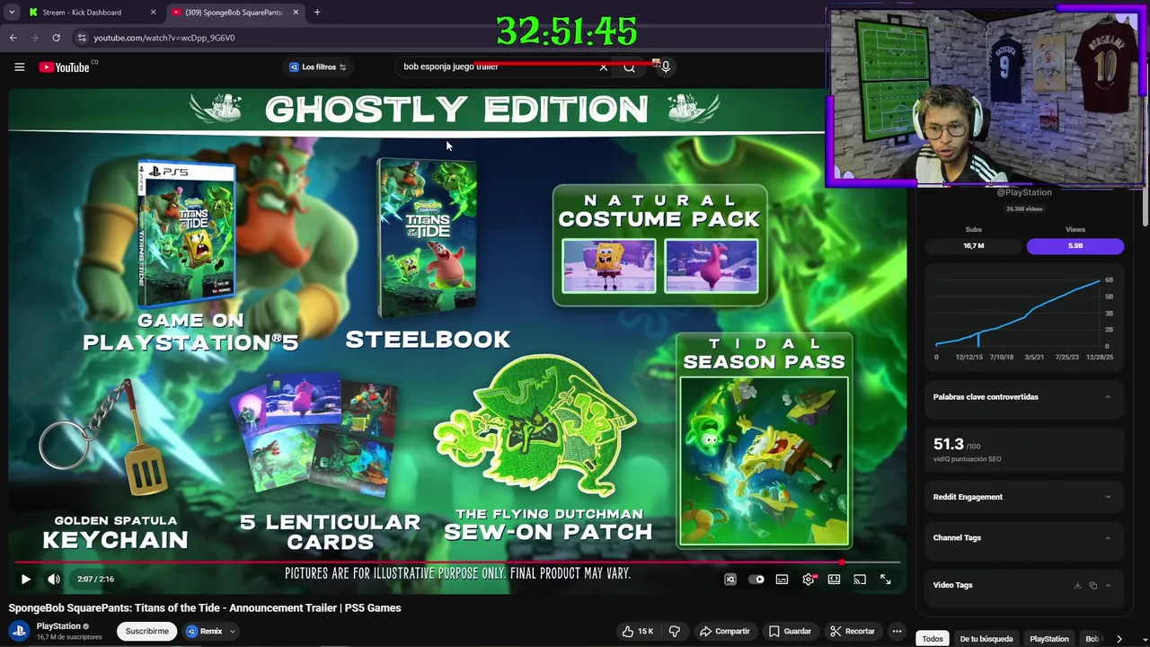Reload the page with the refresh icon
The image size is (1150, 647).
(56, 38)
